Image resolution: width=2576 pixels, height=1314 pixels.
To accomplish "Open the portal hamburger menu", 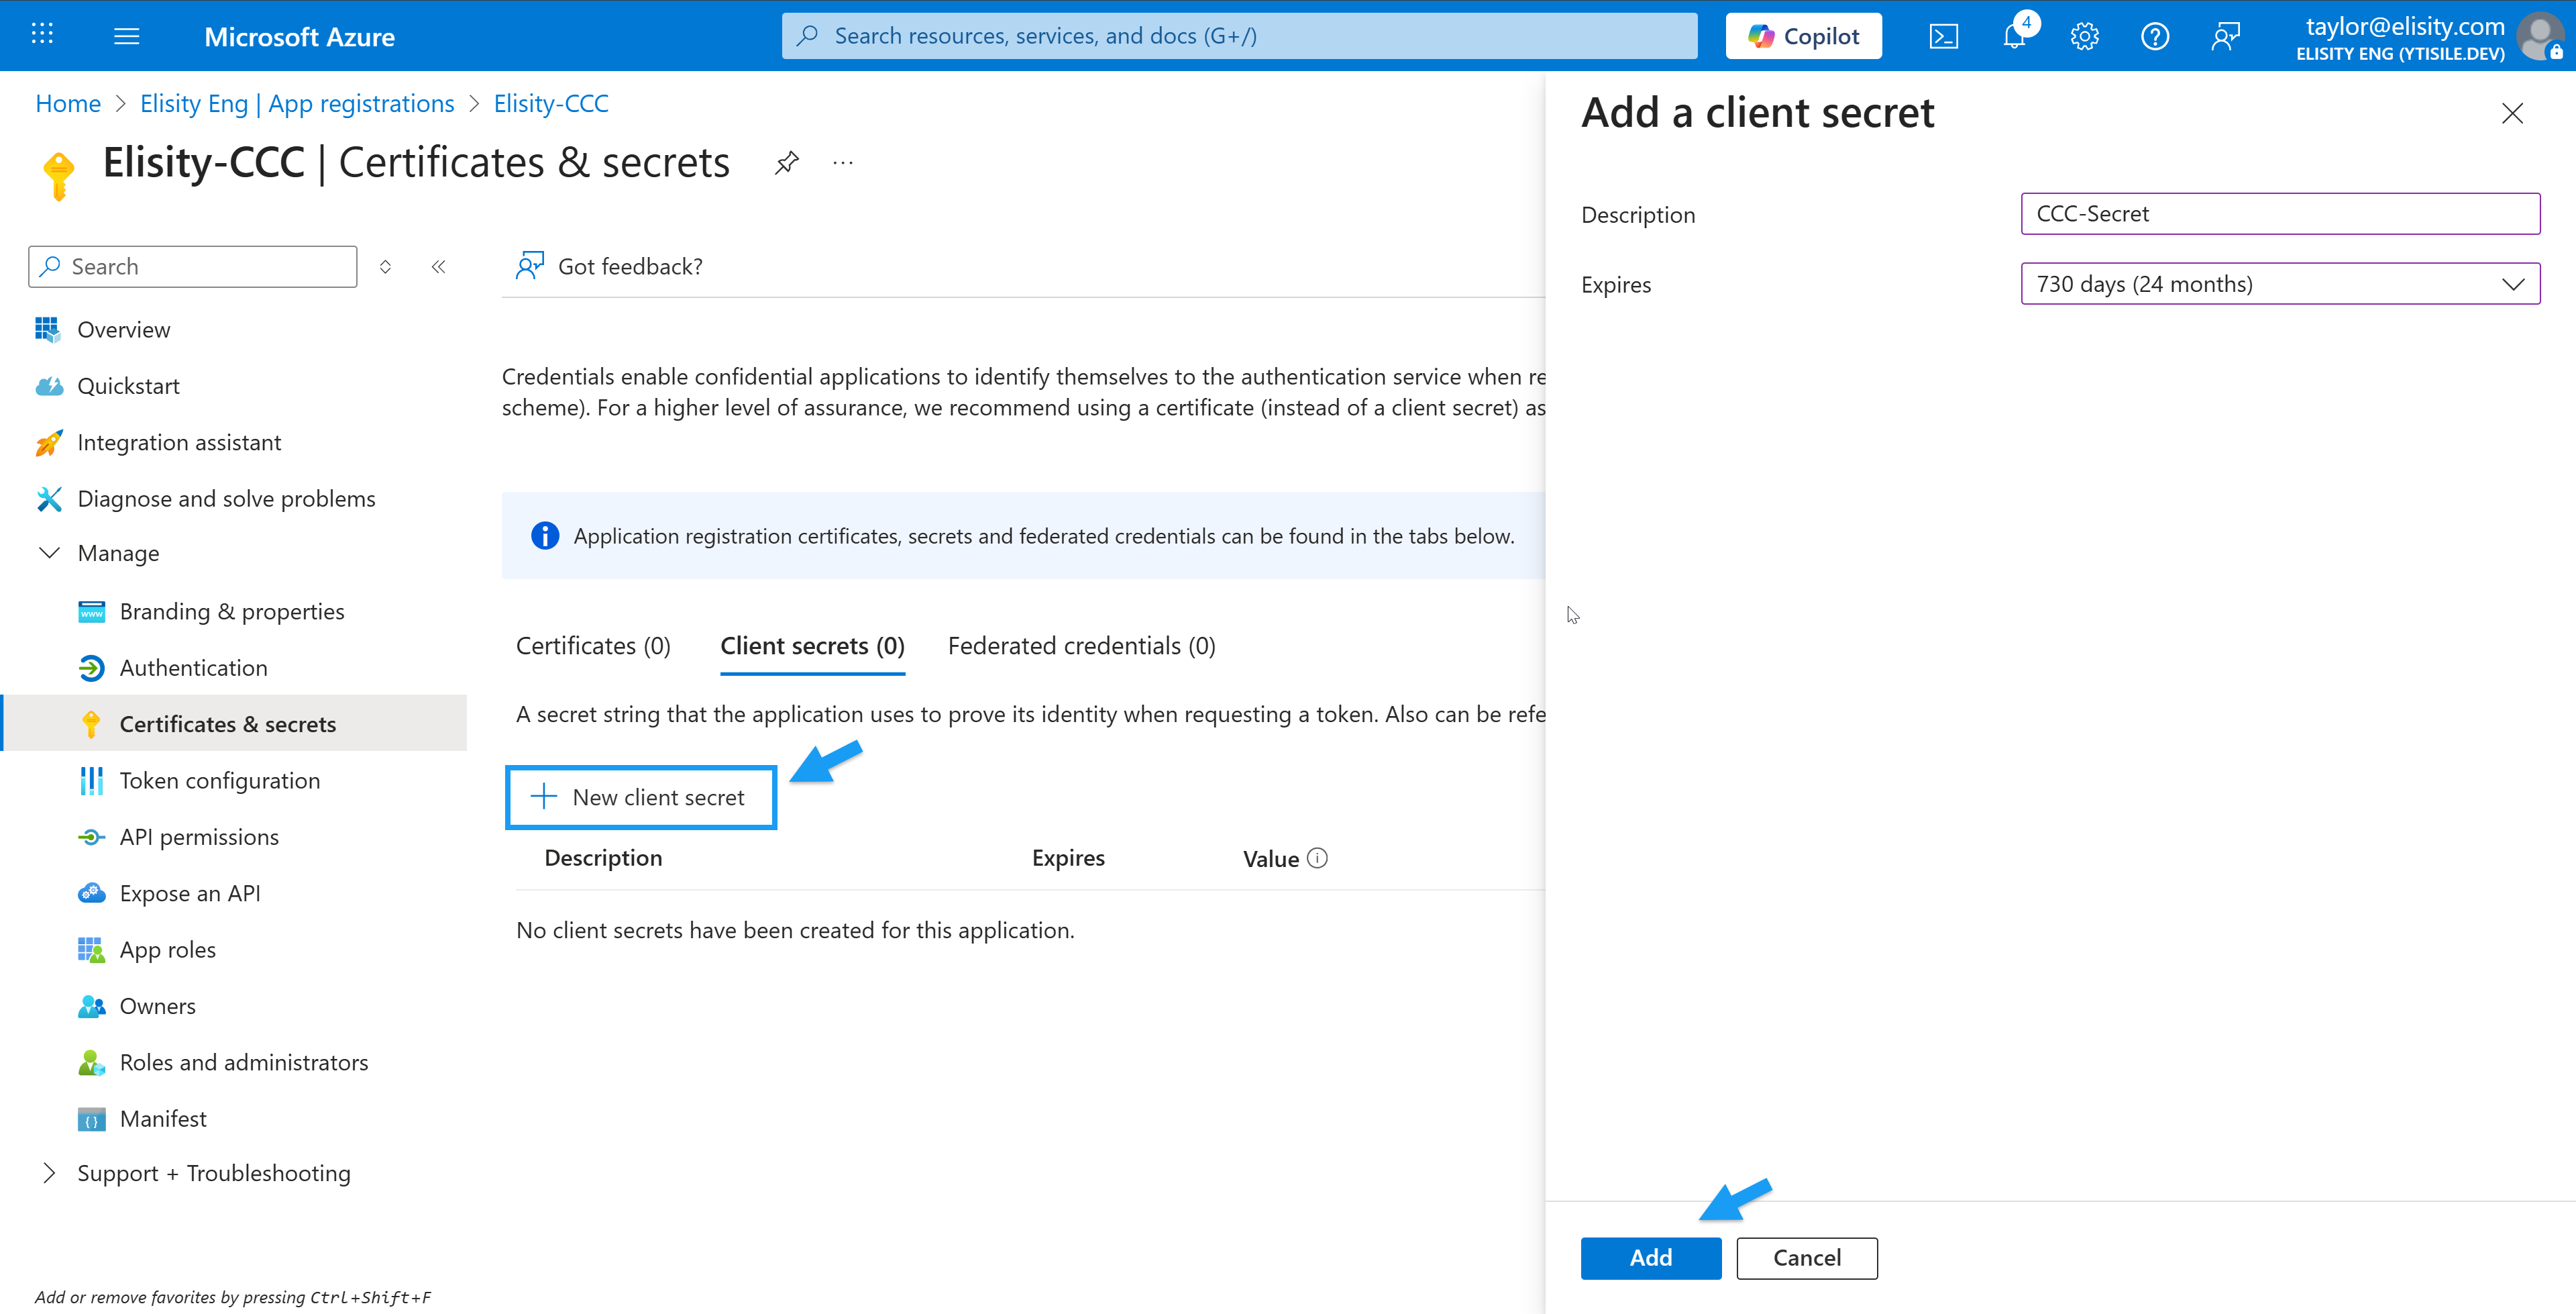I will [x=127, y=37].
